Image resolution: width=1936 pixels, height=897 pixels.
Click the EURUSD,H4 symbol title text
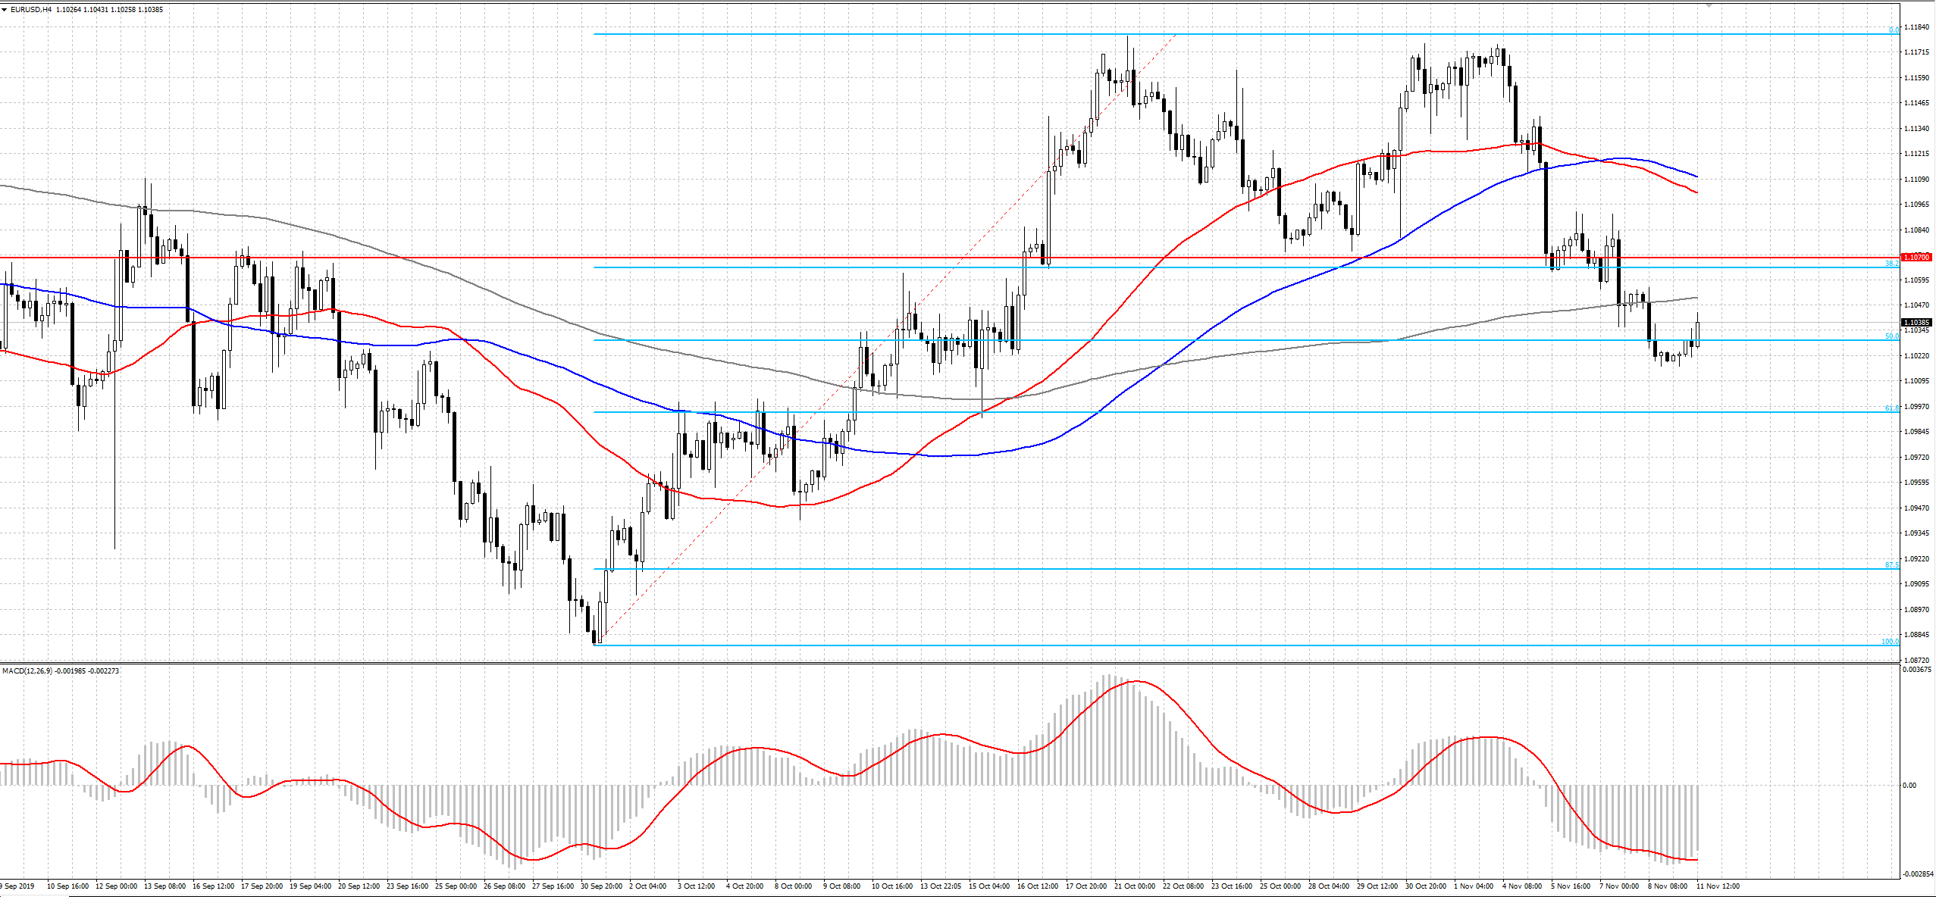30,10
